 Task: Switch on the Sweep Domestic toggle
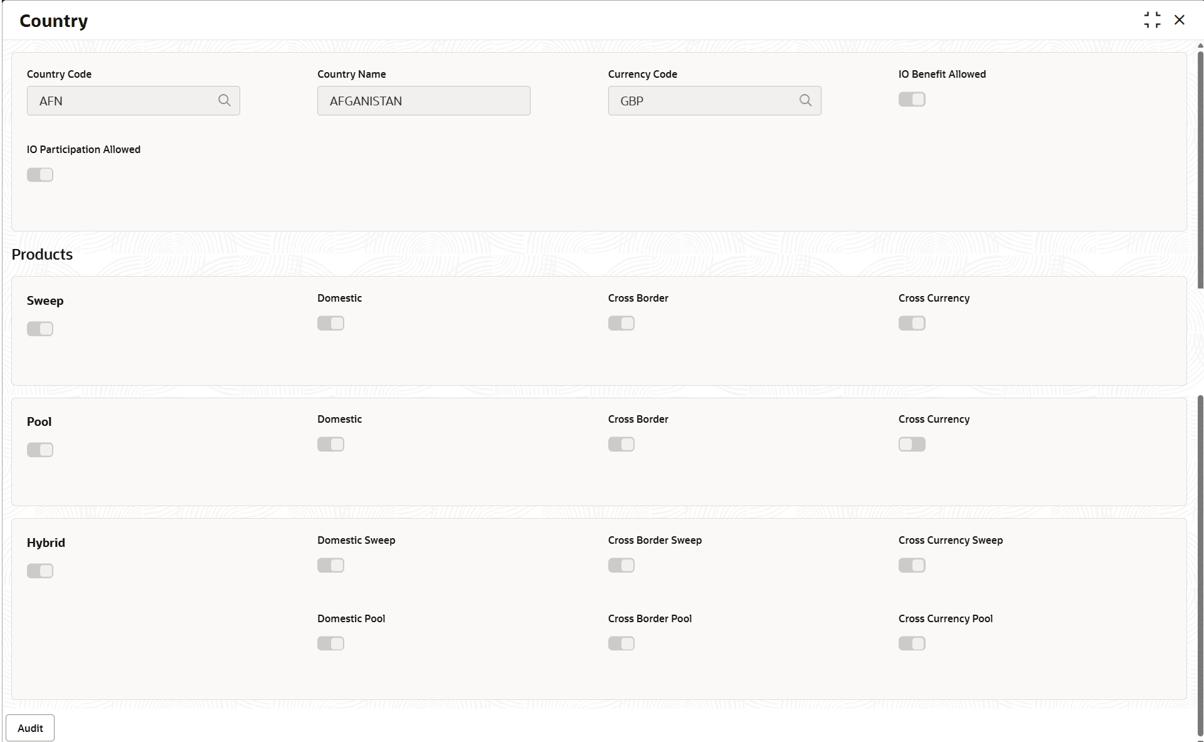[330, 323]
